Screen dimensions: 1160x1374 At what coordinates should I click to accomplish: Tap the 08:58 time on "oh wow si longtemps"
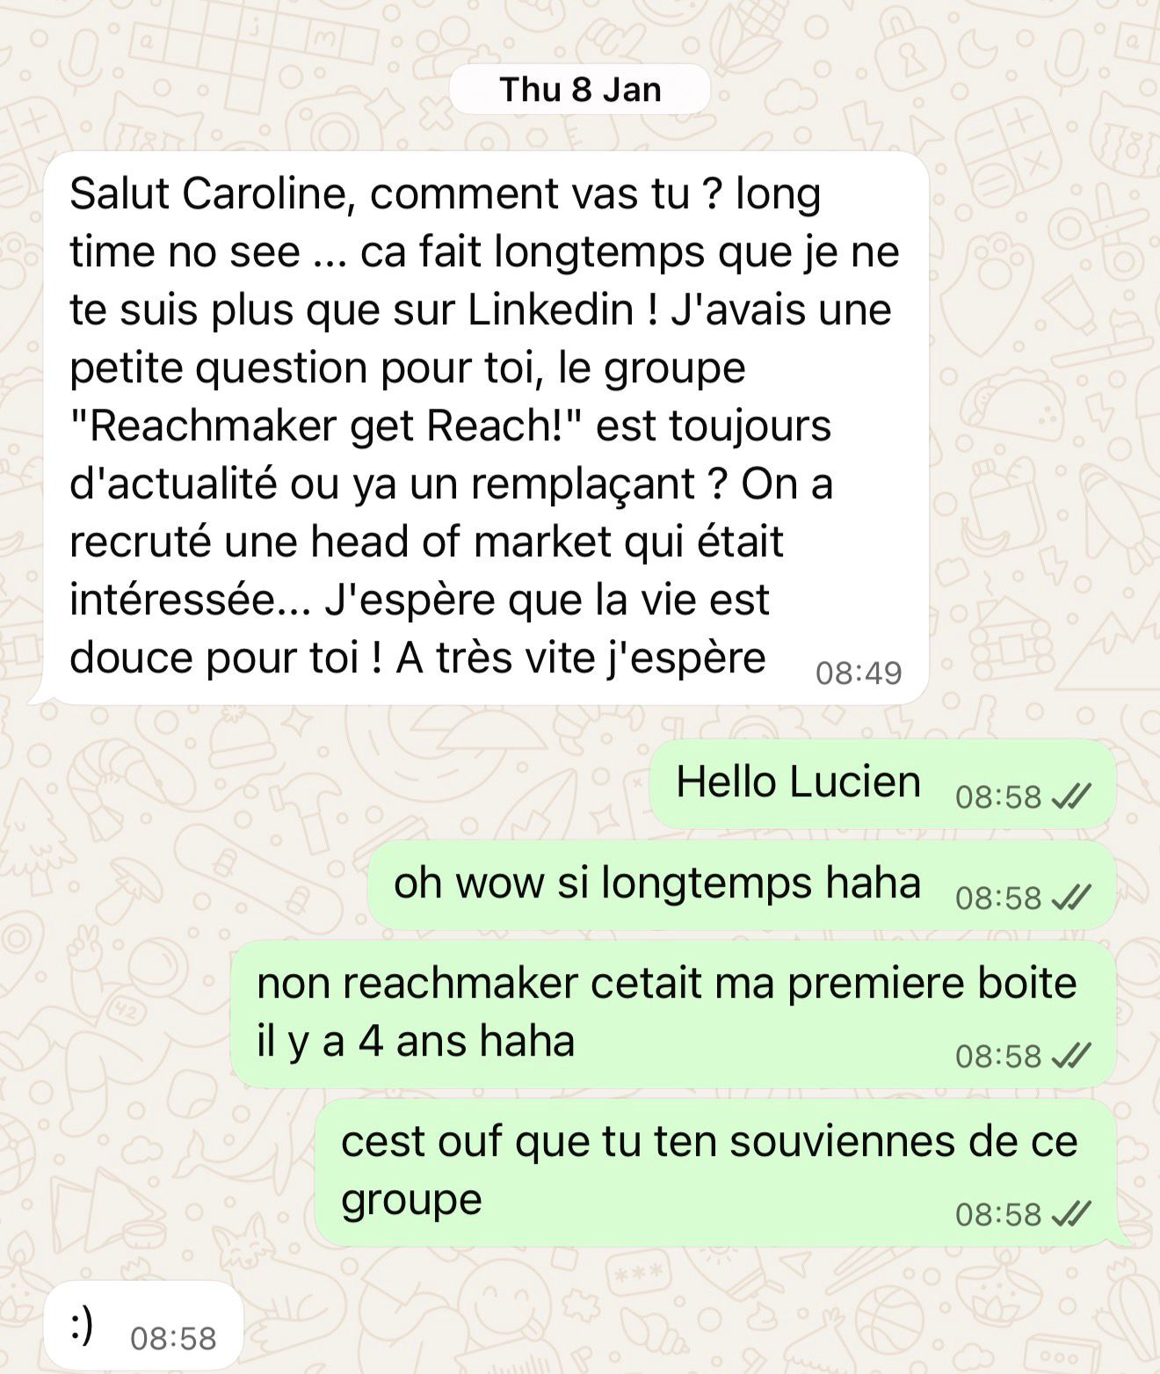coord(998,898)
